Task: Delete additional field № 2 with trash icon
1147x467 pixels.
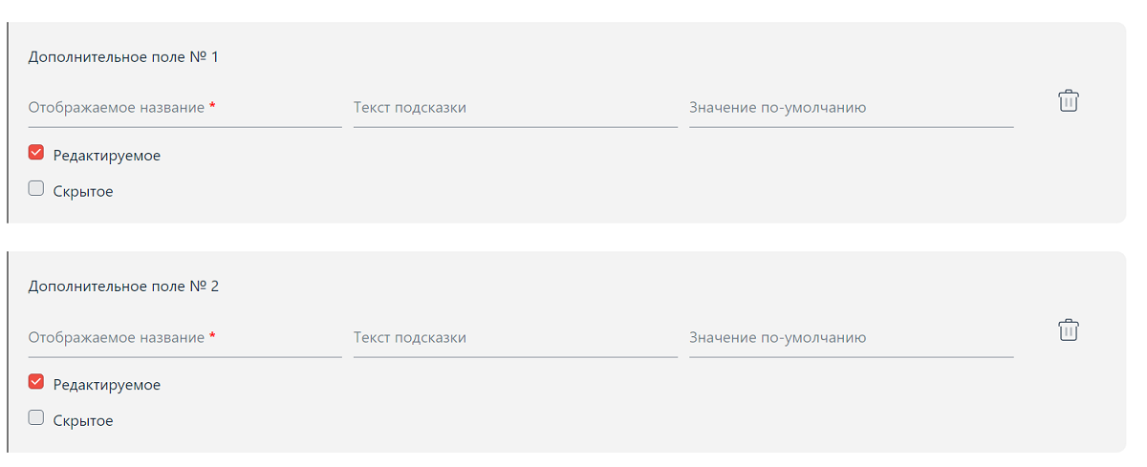Action: 1068,330
